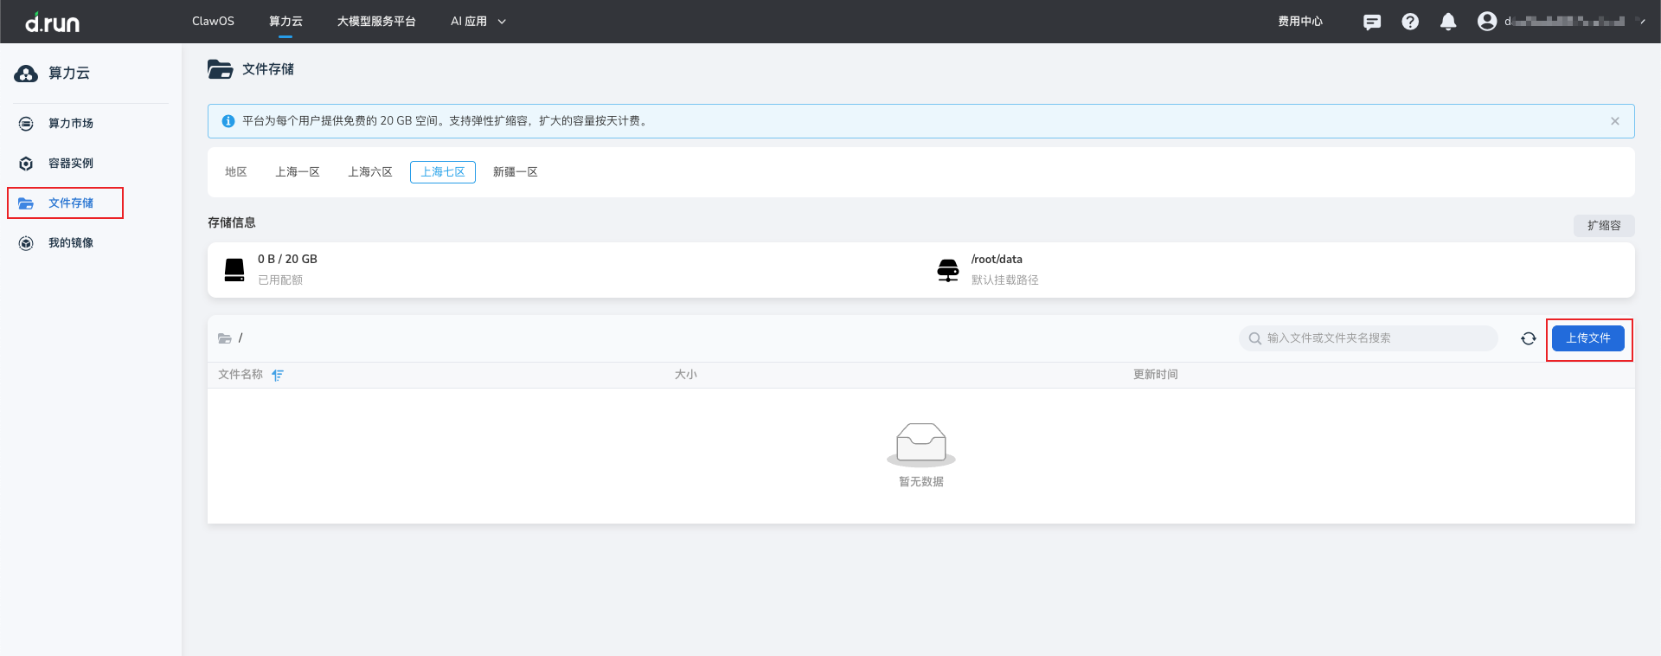Sort files by 文件名称 icon
Image resolution: width=1661 pixels, height=656 pixels.
278,375
